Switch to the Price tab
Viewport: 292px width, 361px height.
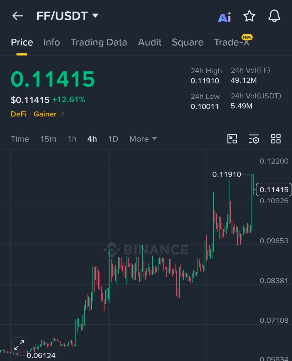[22, 42]
